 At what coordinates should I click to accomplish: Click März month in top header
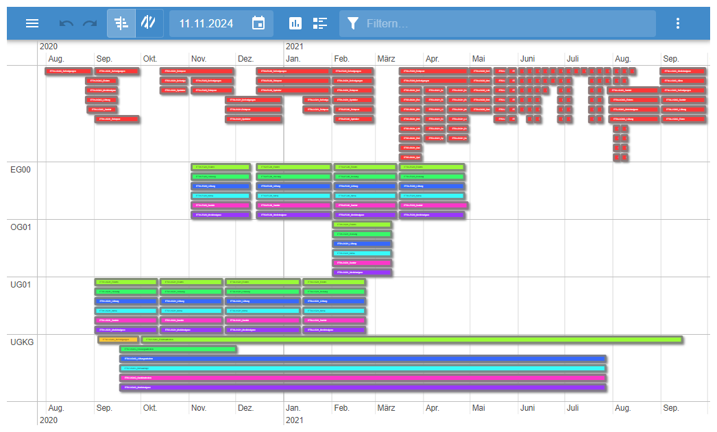[386, 59]
